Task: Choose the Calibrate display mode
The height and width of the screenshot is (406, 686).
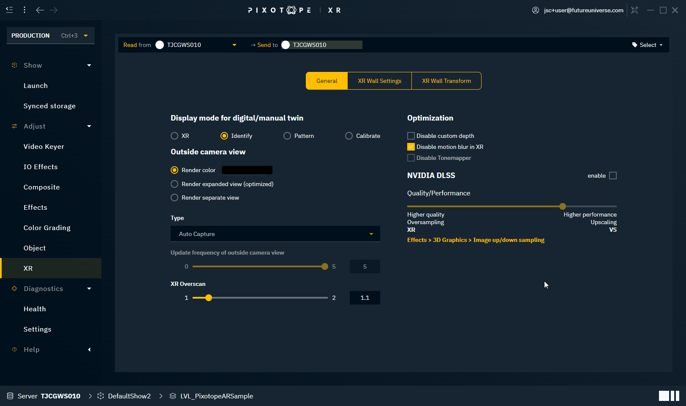Action: 349,136
